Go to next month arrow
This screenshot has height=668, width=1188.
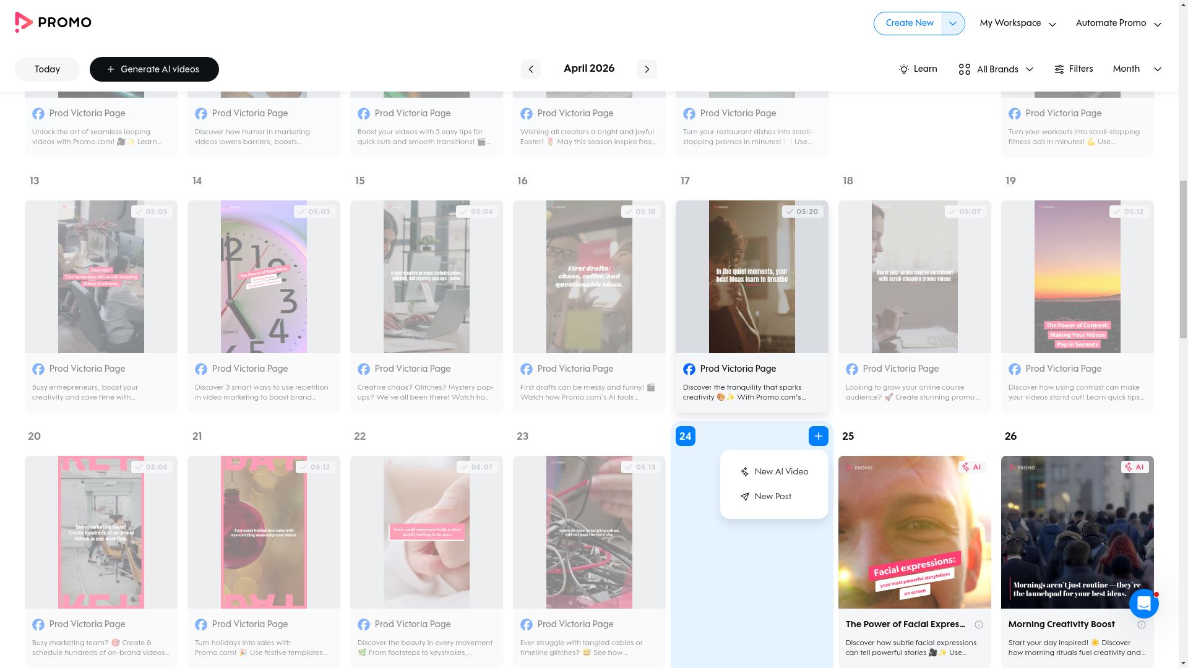click(x=647, y=69)
